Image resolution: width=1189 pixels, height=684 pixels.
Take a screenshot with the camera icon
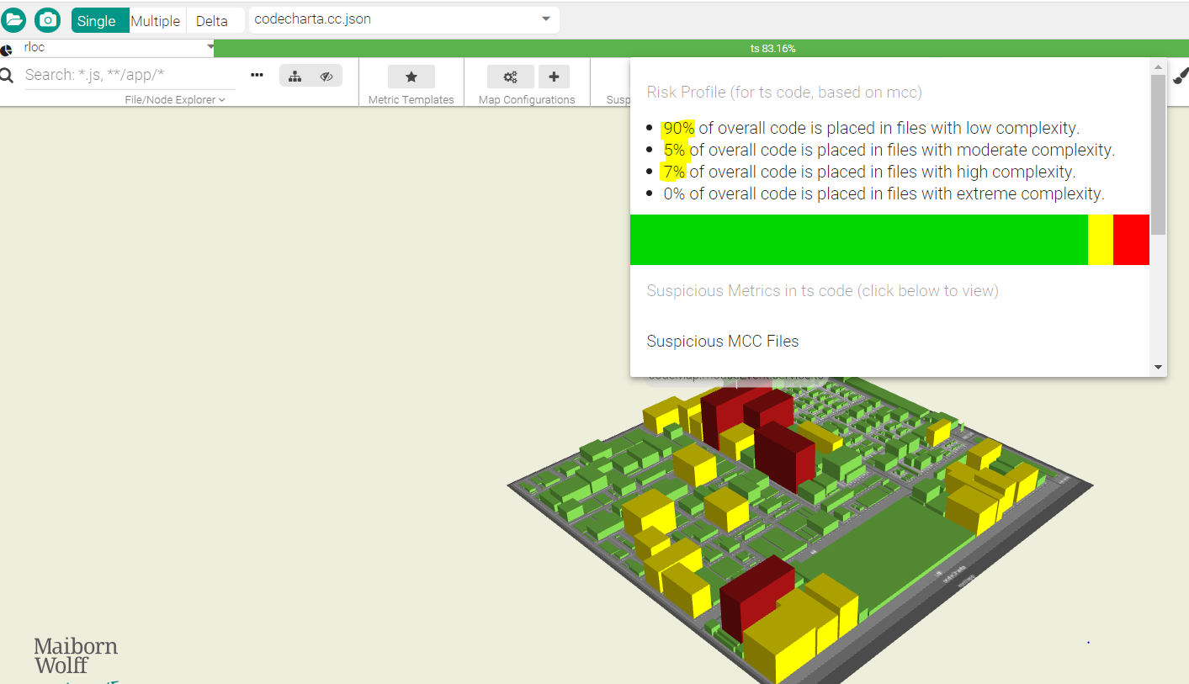tap(47, 20)
